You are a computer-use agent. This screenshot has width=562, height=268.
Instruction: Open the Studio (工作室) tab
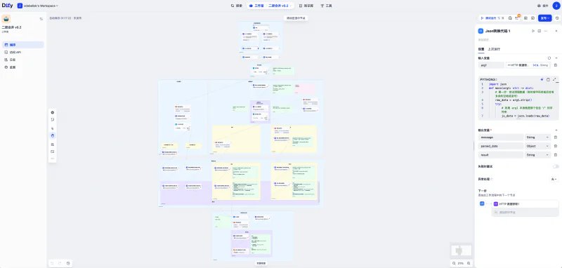256,6
